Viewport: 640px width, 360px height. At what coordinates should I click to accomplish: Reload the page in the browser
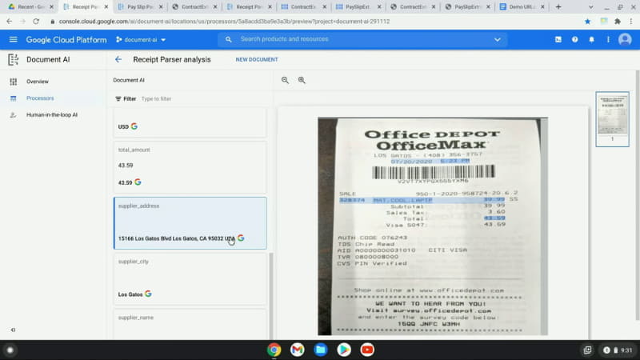pyautogui.click(x=36, y=22)
